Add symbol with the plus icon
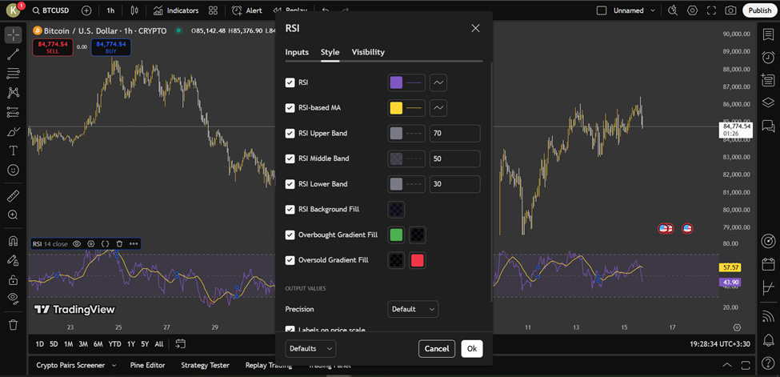 point(86,10)
